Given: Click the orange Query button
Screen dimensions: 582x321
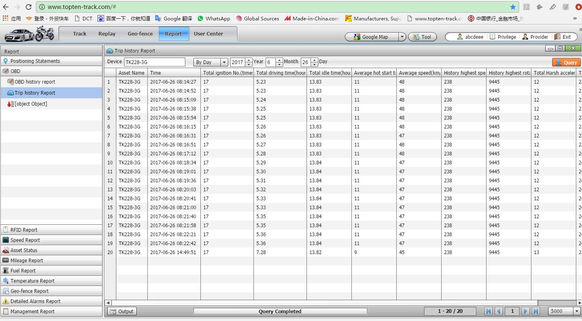Looking at the screenshot, I should [x=566, y=62].
